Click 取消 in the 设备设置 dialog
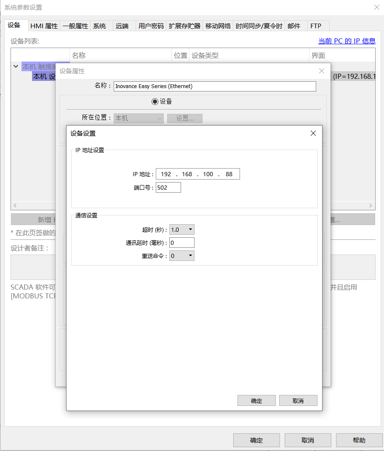The image size is (384, 451). pyautogui.click(x=298, y=401)
